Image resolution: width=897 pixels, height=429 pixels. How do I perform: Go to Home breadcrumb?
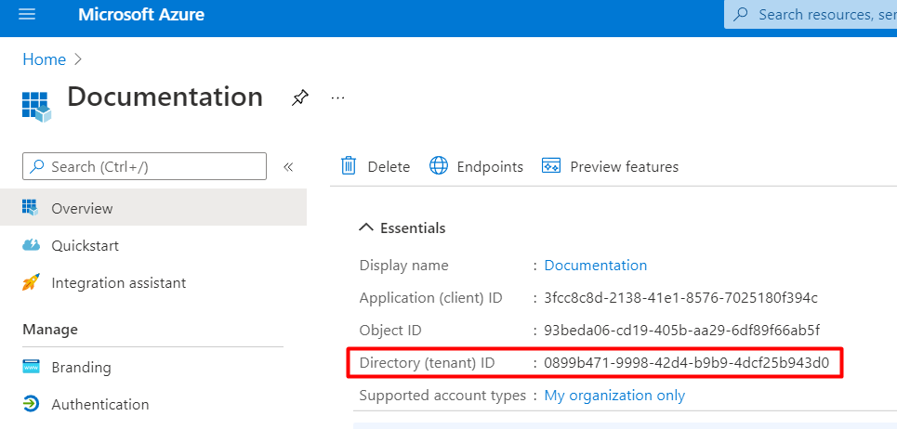pyautogui.click(x=44, y=59)
